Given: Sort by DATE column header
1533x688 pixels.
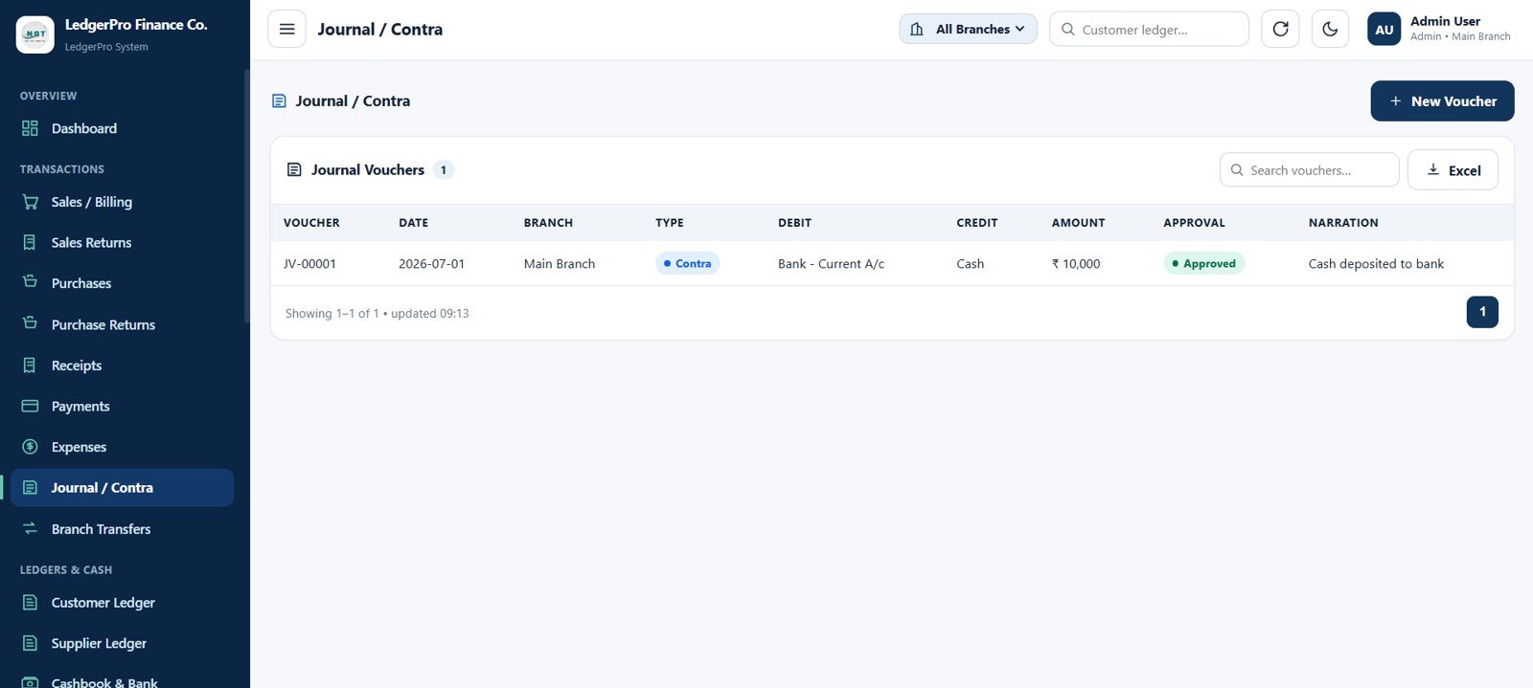Looking at the screenshot, I should 413,223.
